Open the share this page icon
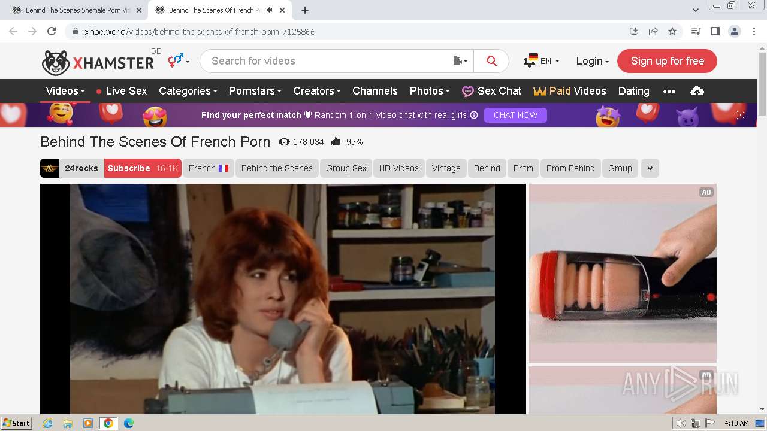767x431 pixels. (x=653, y=31)
